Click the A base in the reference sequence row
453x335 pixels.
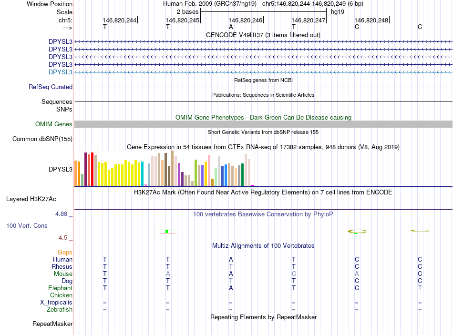tap(231, 27)
